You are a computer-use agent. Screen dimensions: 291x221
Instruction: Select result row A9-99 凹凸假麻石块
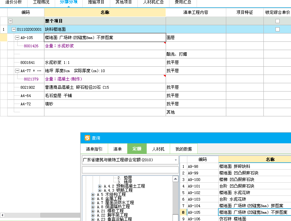point(235,173)
